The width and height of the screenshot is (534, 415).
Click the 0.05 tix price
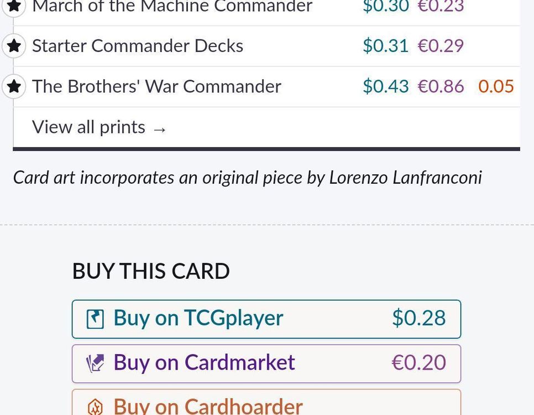pos(496,86)
